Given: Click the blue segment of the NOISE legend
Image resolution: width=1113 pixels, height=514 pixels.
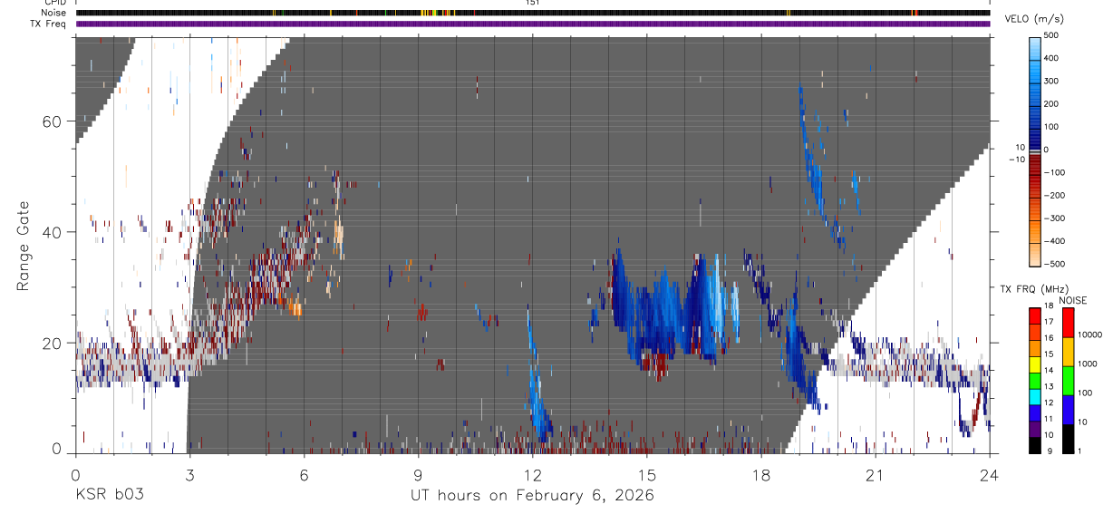Looking at the screenshot, I should pos(1068,410).
